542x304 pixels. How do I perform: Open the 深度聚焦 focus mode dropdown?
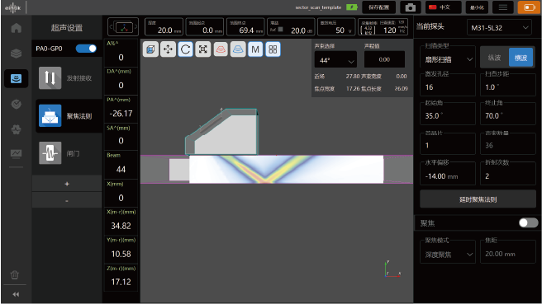point(448,255)
